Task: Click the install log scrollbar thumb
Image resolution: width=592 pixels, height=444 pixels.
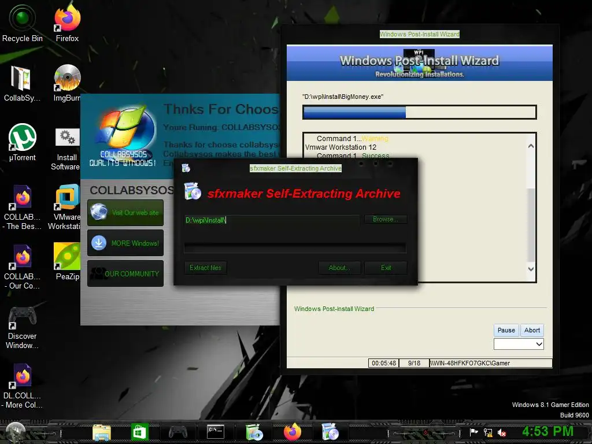Action: [531, 225]
